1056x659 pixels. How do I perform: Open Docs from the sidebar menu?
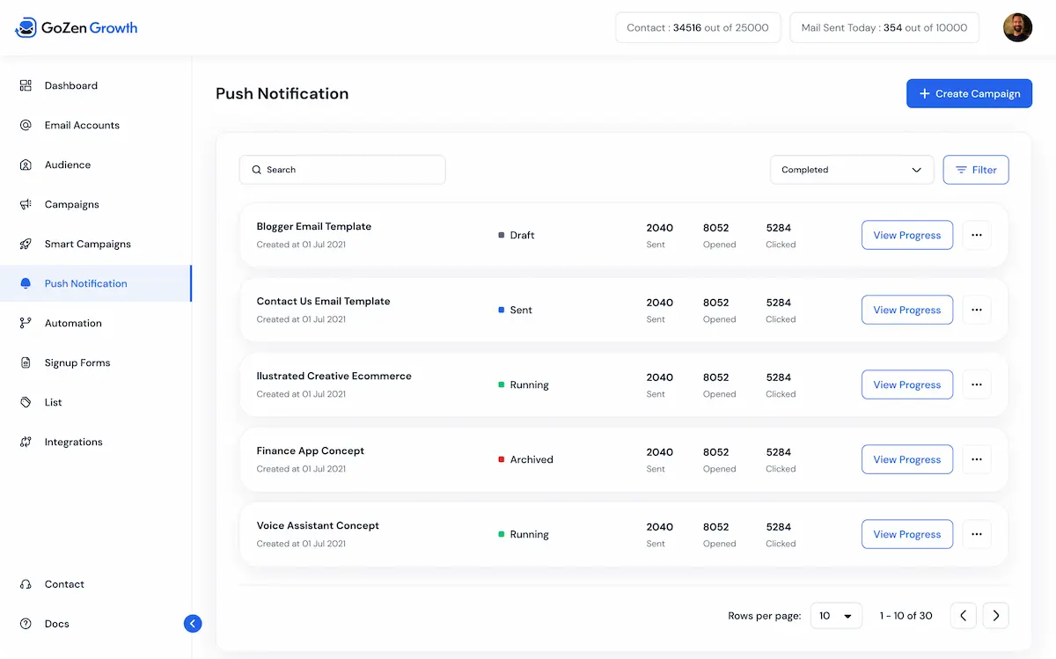pyautogui.click(x=57, y=623)
